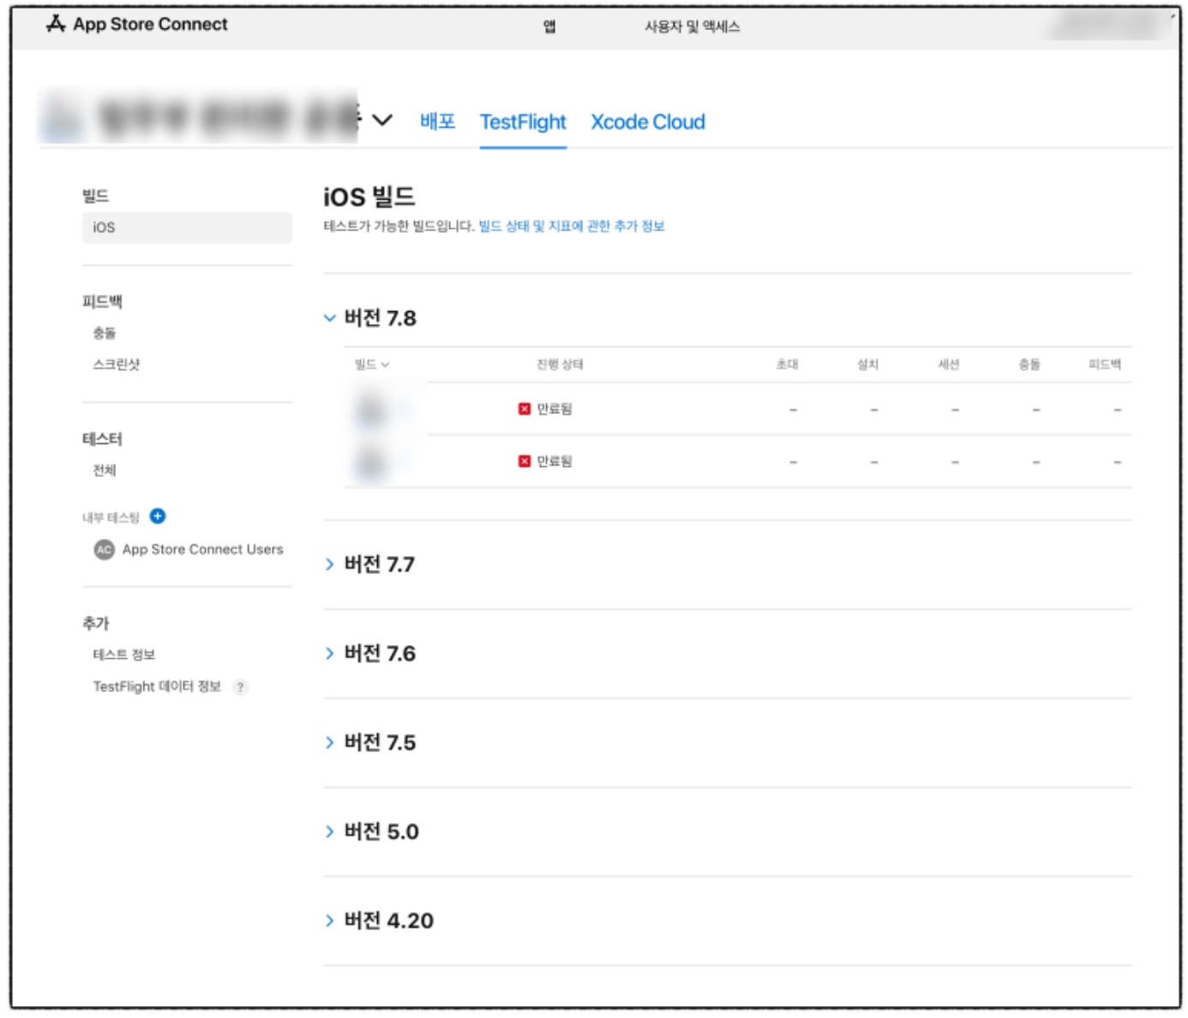Image resolution: width=1188 pixels, height=1018 pixels.
Task: Click the iOS 빌드 page heading
Action: pos(369,197)
